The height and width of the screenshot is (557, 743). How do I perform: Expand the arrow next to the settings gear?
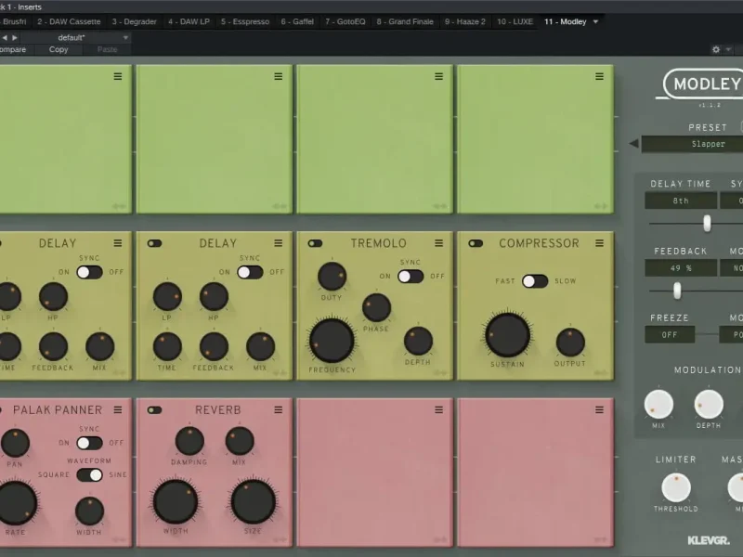728,49
